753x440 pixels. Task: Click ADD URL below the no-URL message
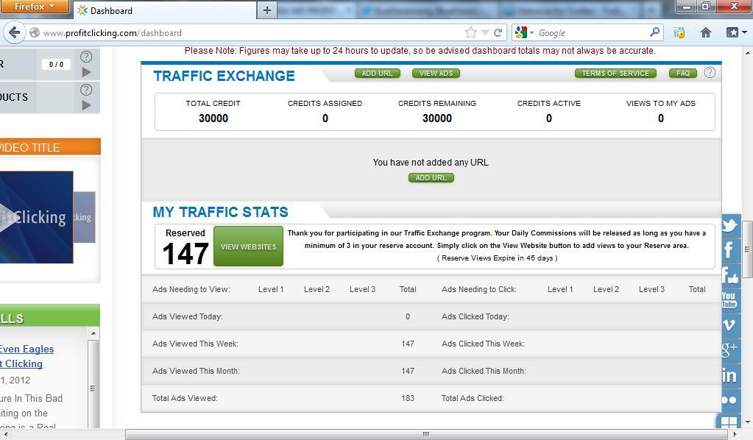pos(431,177)
